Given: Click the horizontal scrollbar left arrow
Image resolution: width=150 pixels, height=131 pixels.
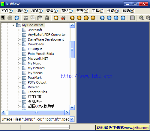Looking at the screenshot, I should point(3,112).
